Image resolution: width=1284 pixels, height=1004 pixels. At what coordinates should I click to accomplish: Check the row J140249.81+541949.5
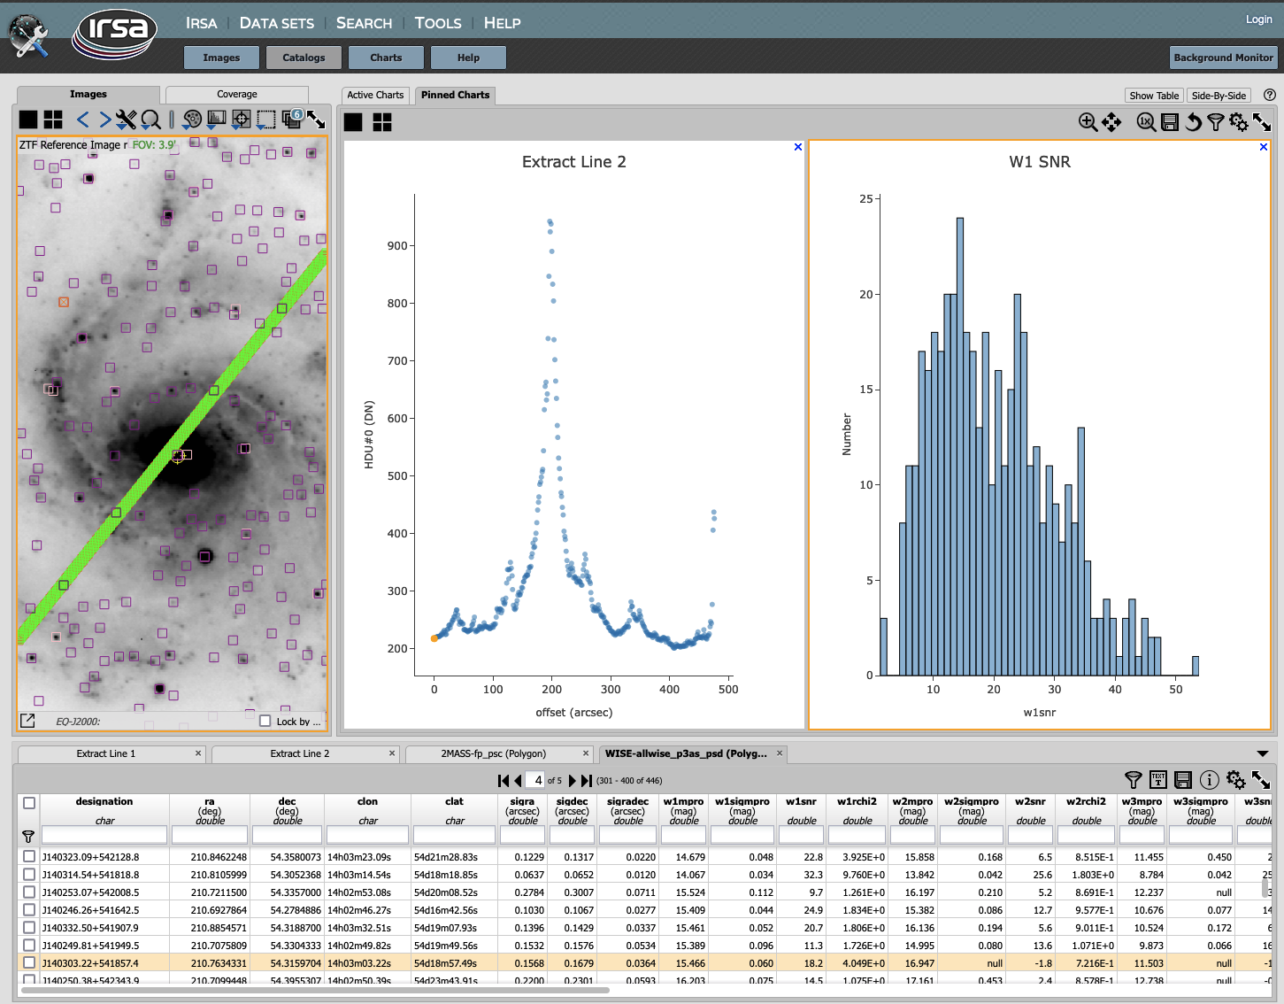(29, 945)
